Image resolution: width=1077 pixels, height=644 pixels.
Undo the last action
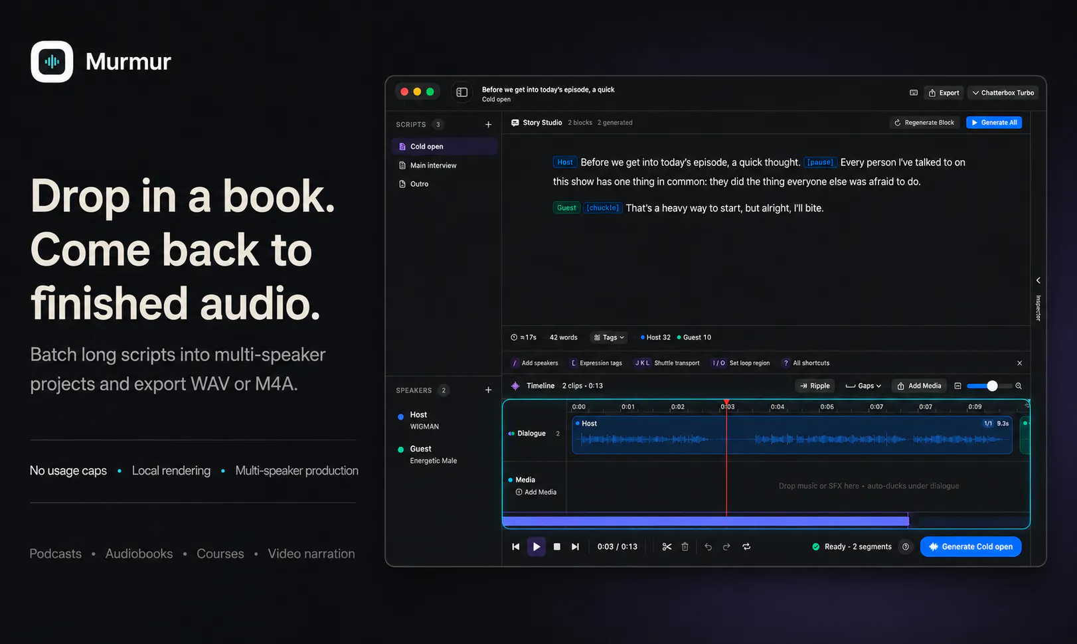click(x=708, y=547)
